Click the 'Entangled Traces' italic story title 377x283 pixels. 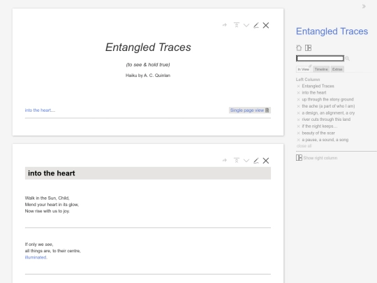[148, 48]
